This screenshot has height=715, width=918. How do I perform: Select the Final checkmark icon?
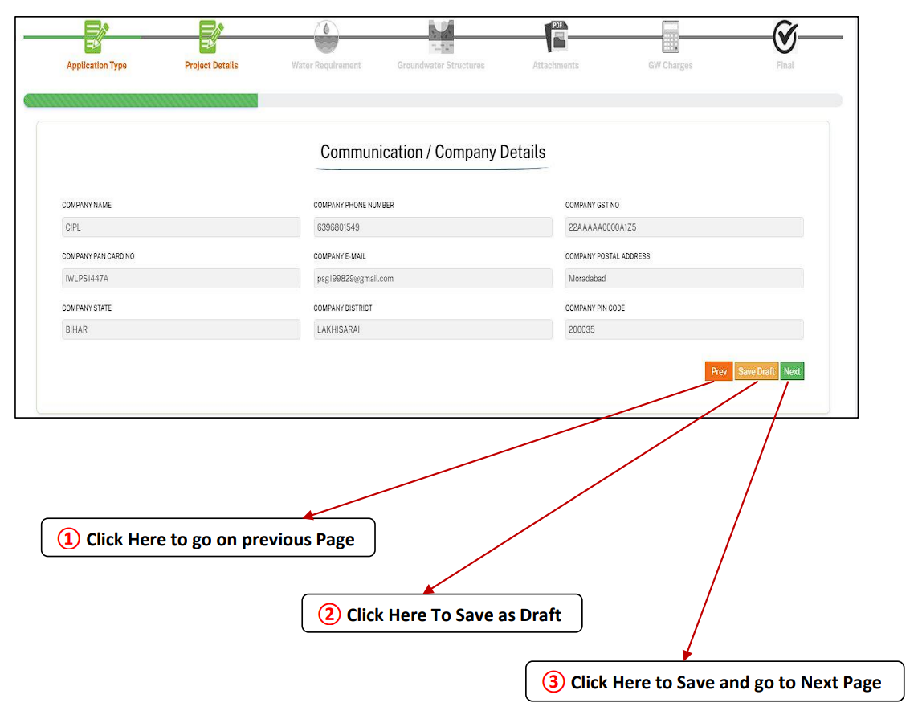tap(785, 35)
